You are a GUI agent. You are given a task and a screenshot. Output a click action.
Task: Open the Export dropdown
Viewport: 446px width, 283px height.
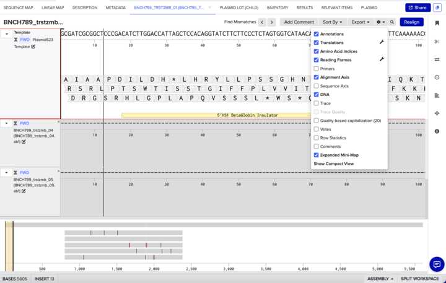[361, 22]
